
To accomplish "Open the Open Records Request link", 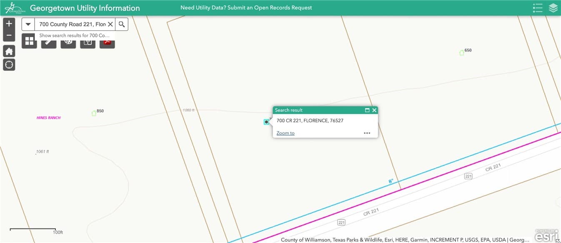I will point(246,8).
